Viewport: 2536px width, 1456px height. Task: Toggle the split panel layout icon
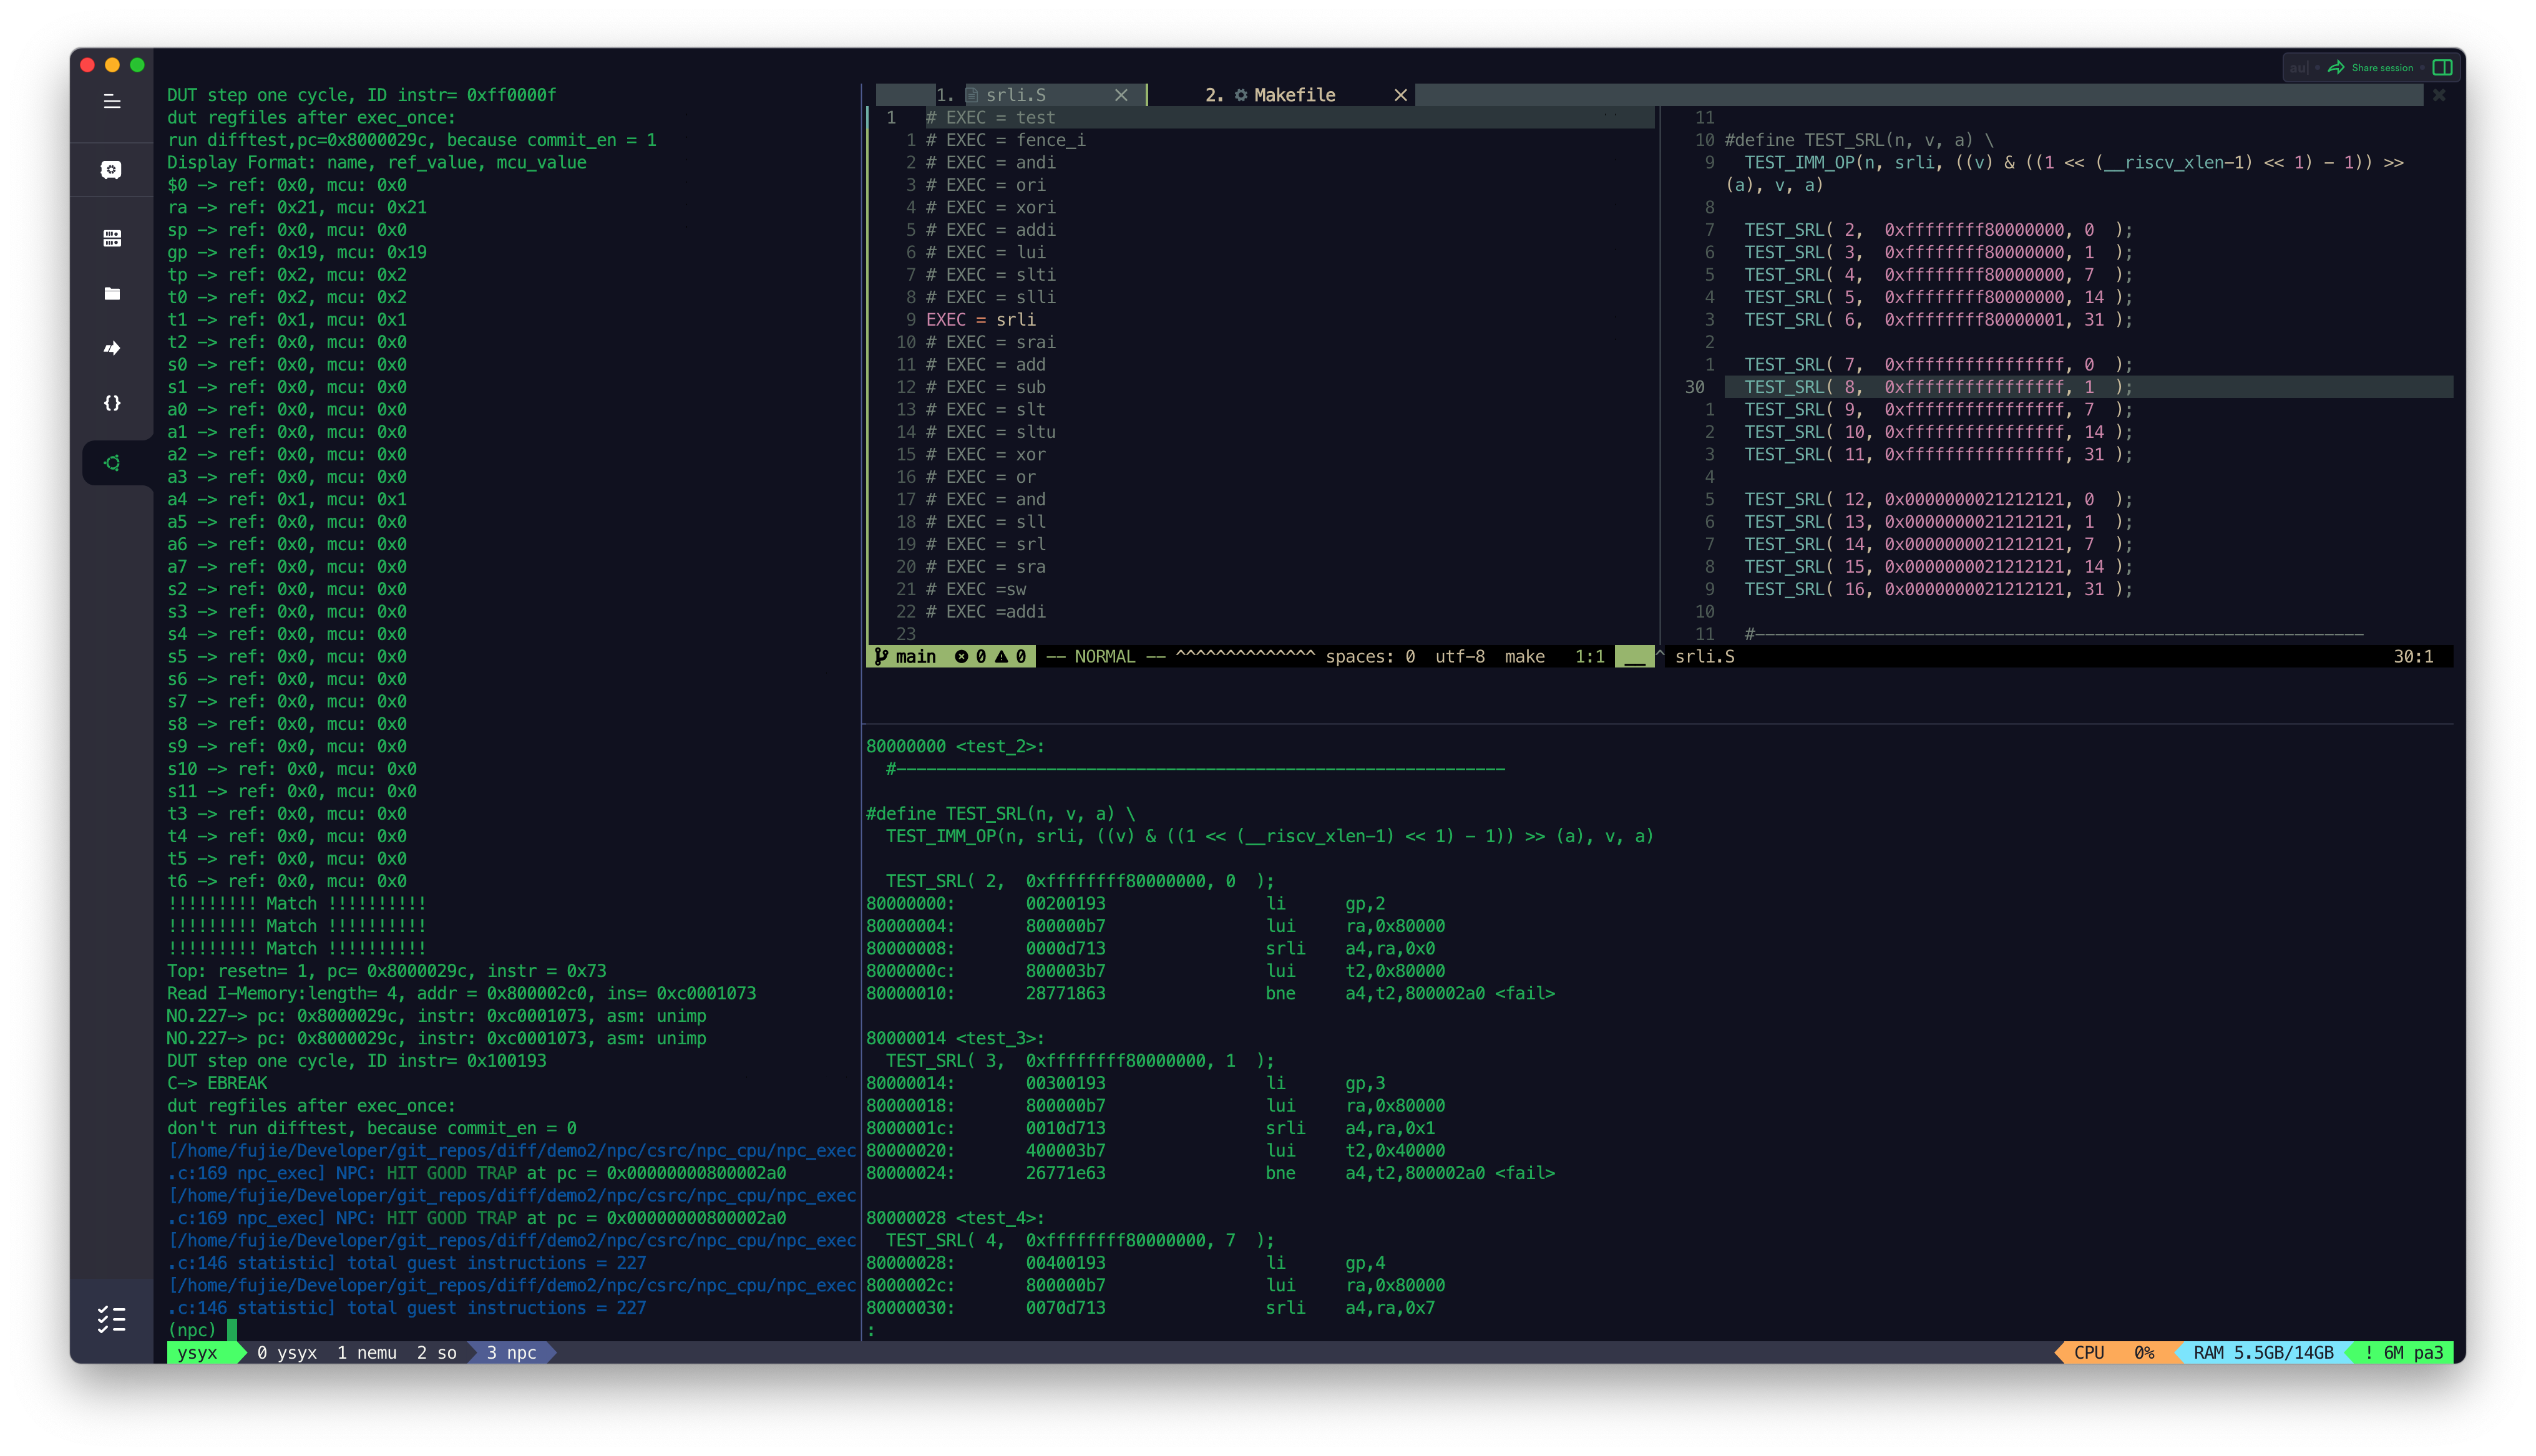pos(2442,68)
